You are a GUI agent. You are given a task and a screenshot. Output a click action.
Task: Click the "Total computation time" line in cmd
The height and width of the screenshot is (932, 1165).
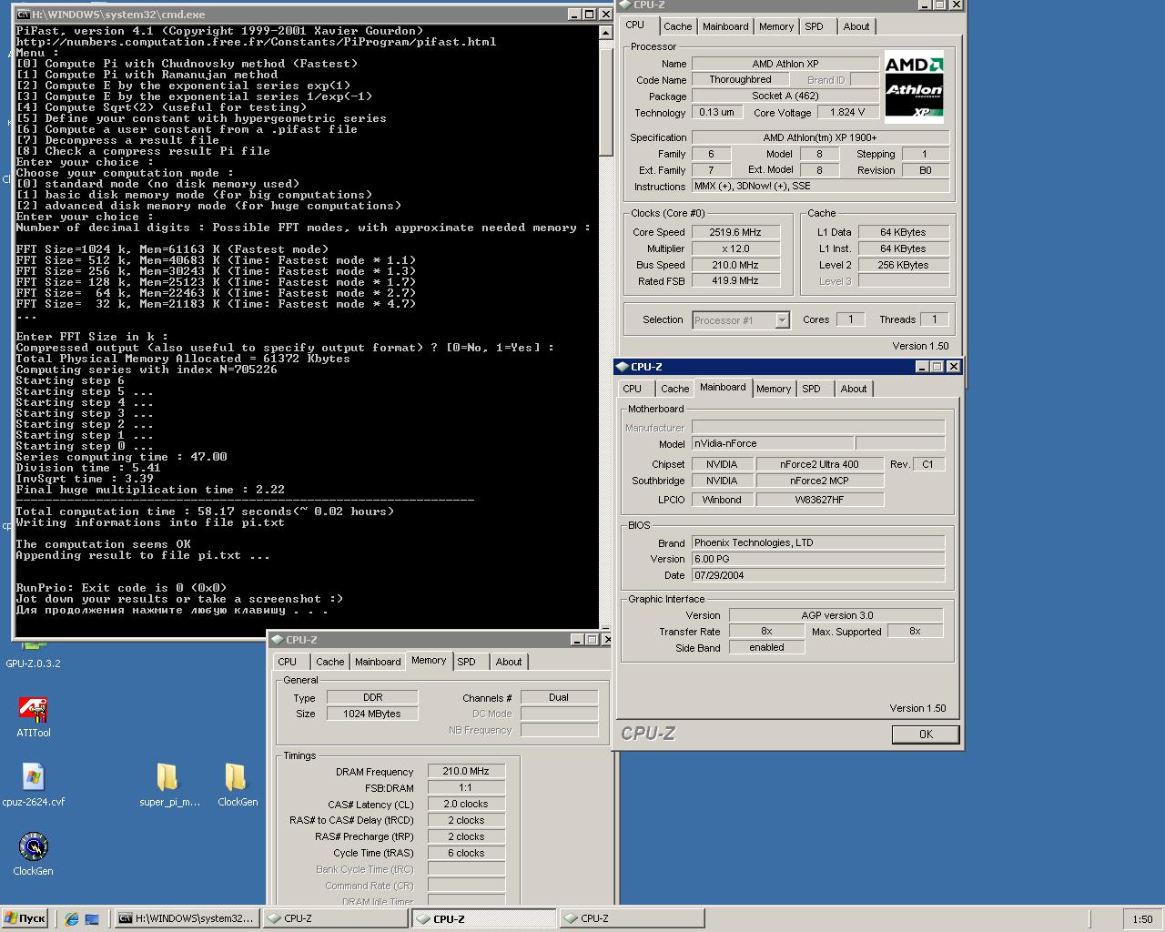pos(205,512)
